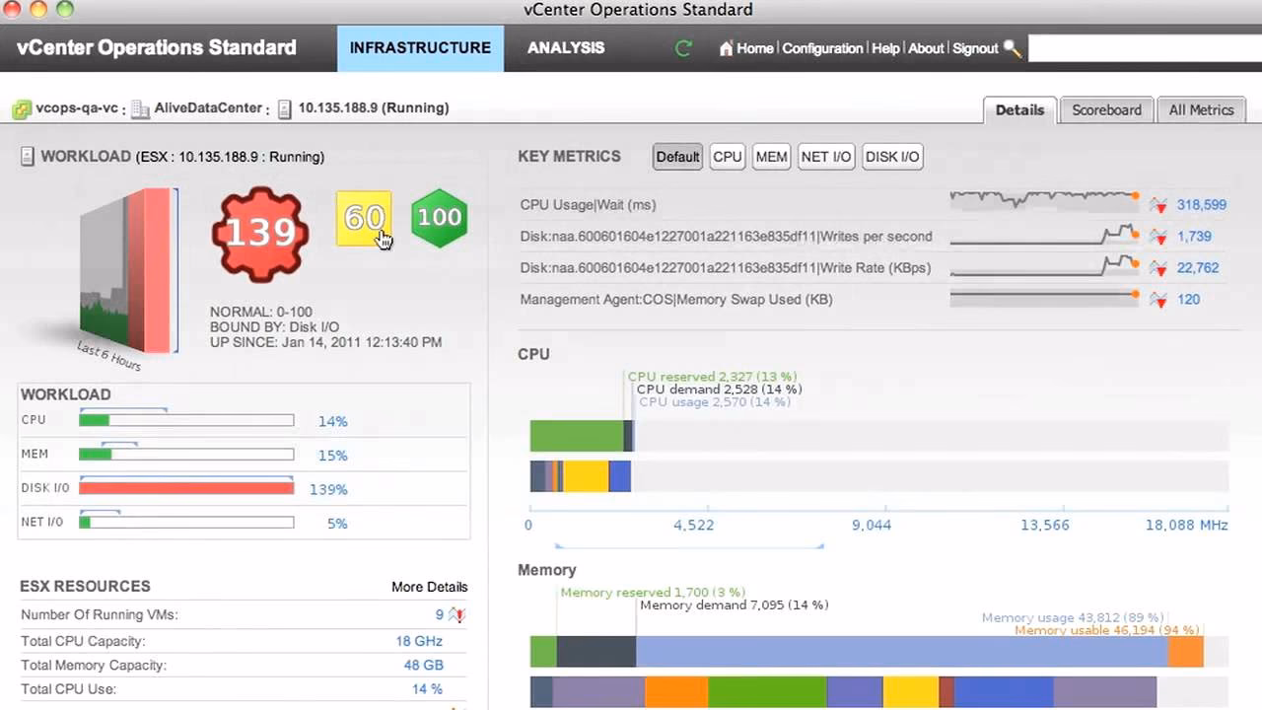
Task: Expand the MEM key metrics selector
Action: [x=771, y=156]
